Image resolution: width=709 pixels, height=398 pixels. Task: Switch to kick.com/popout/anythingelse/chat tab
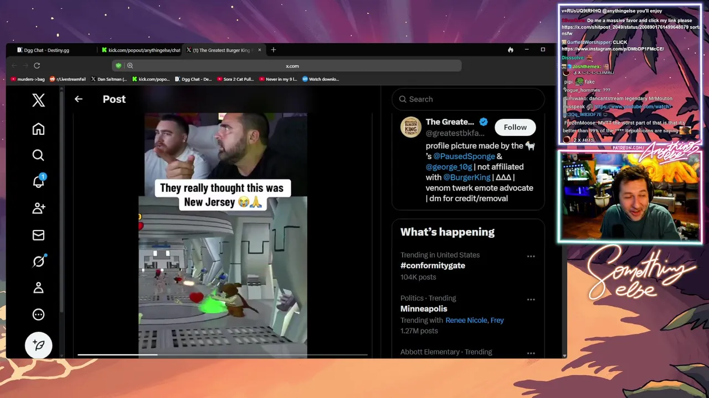click(x=140, y=50)
